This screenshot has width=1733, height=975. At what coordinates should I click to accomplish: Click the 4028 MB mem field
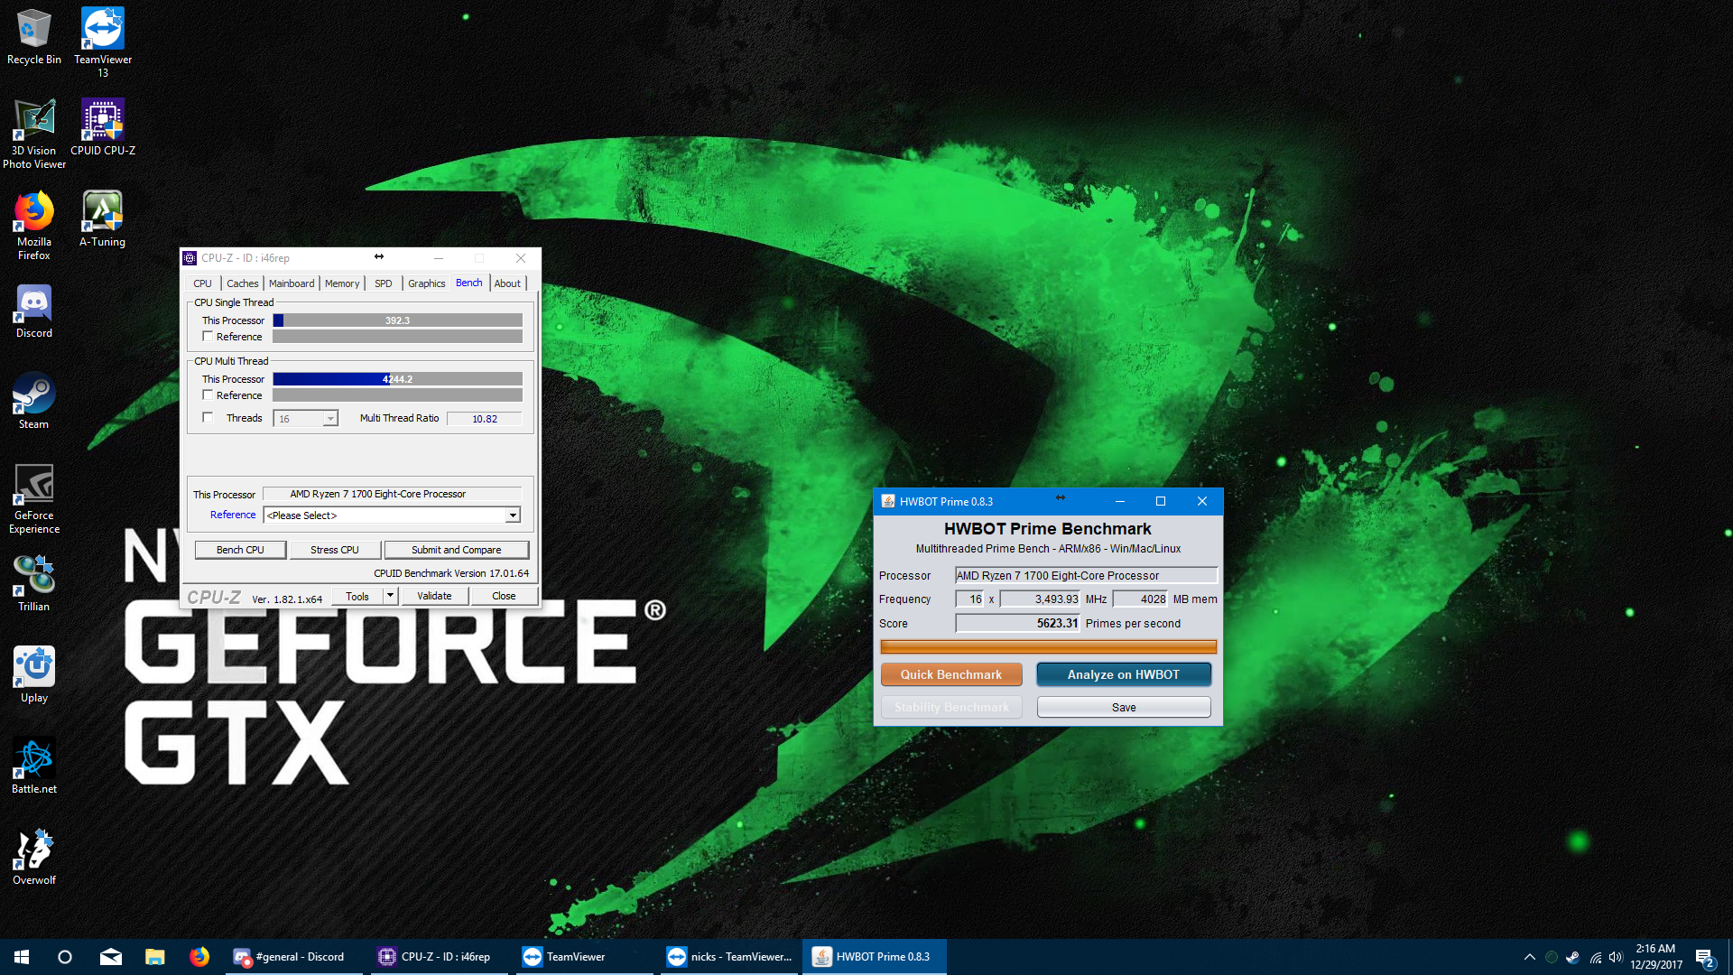point(1140,599)
